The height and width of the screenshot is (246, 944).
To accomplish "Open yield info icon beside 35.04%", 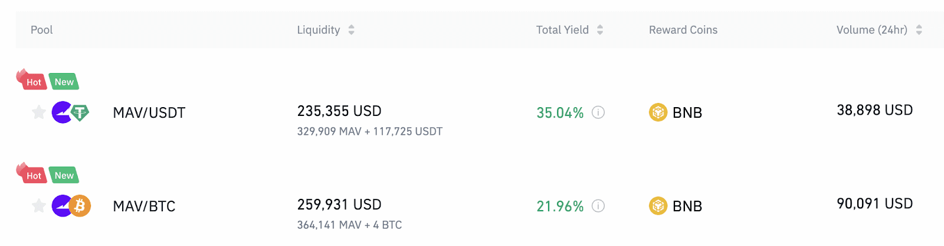I will coord(598,112).
